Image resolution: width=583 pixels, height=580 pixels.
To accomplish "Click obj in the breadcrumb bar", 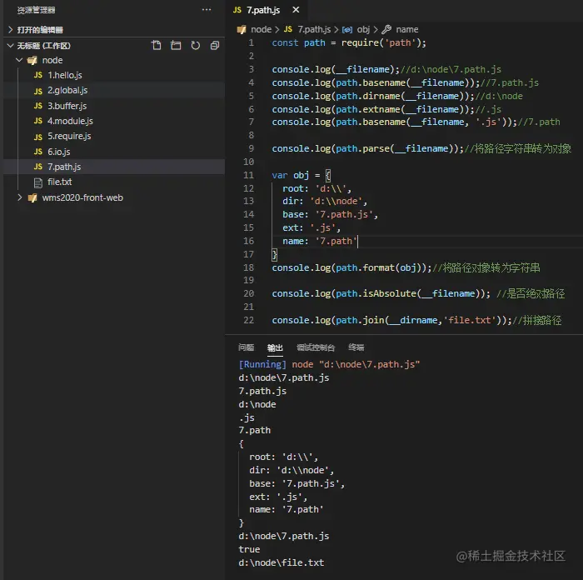I will [363, 29].
